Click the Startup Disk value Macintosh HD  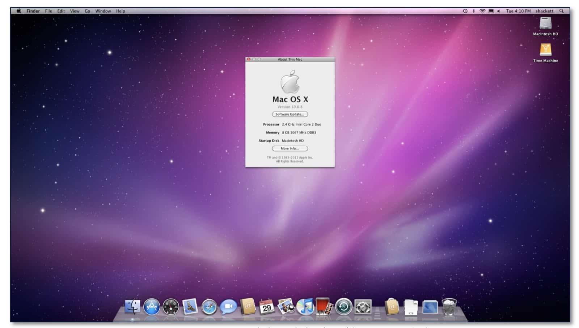(x=293, y=141)
